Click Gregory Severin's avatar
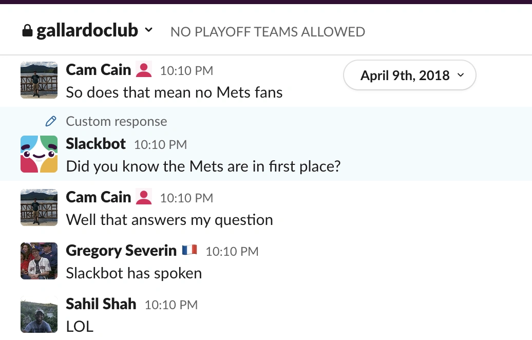 click(x=39, y=261)
